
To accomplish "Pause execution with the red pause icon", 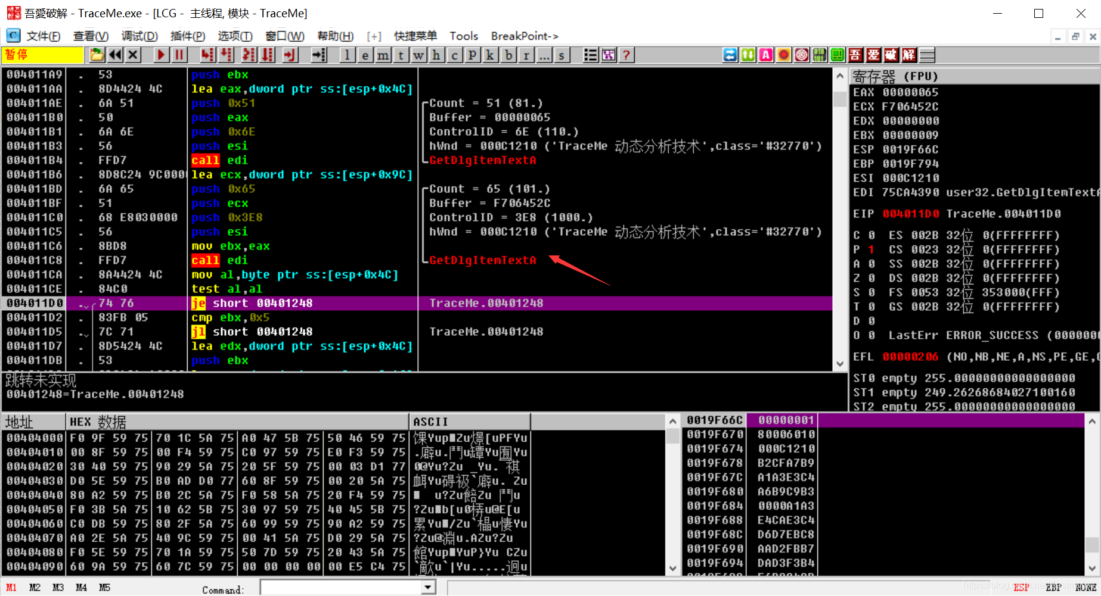I will pyautogui.click(x=179, y=55).
